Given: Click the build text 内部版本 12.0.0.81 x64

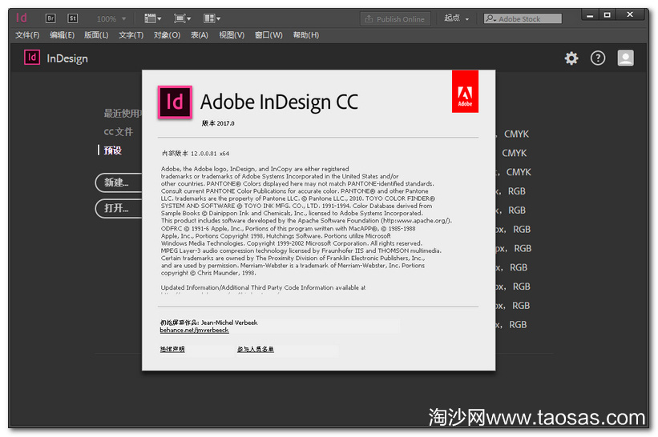Looking at the screenshot, I should tap(196, 154).
